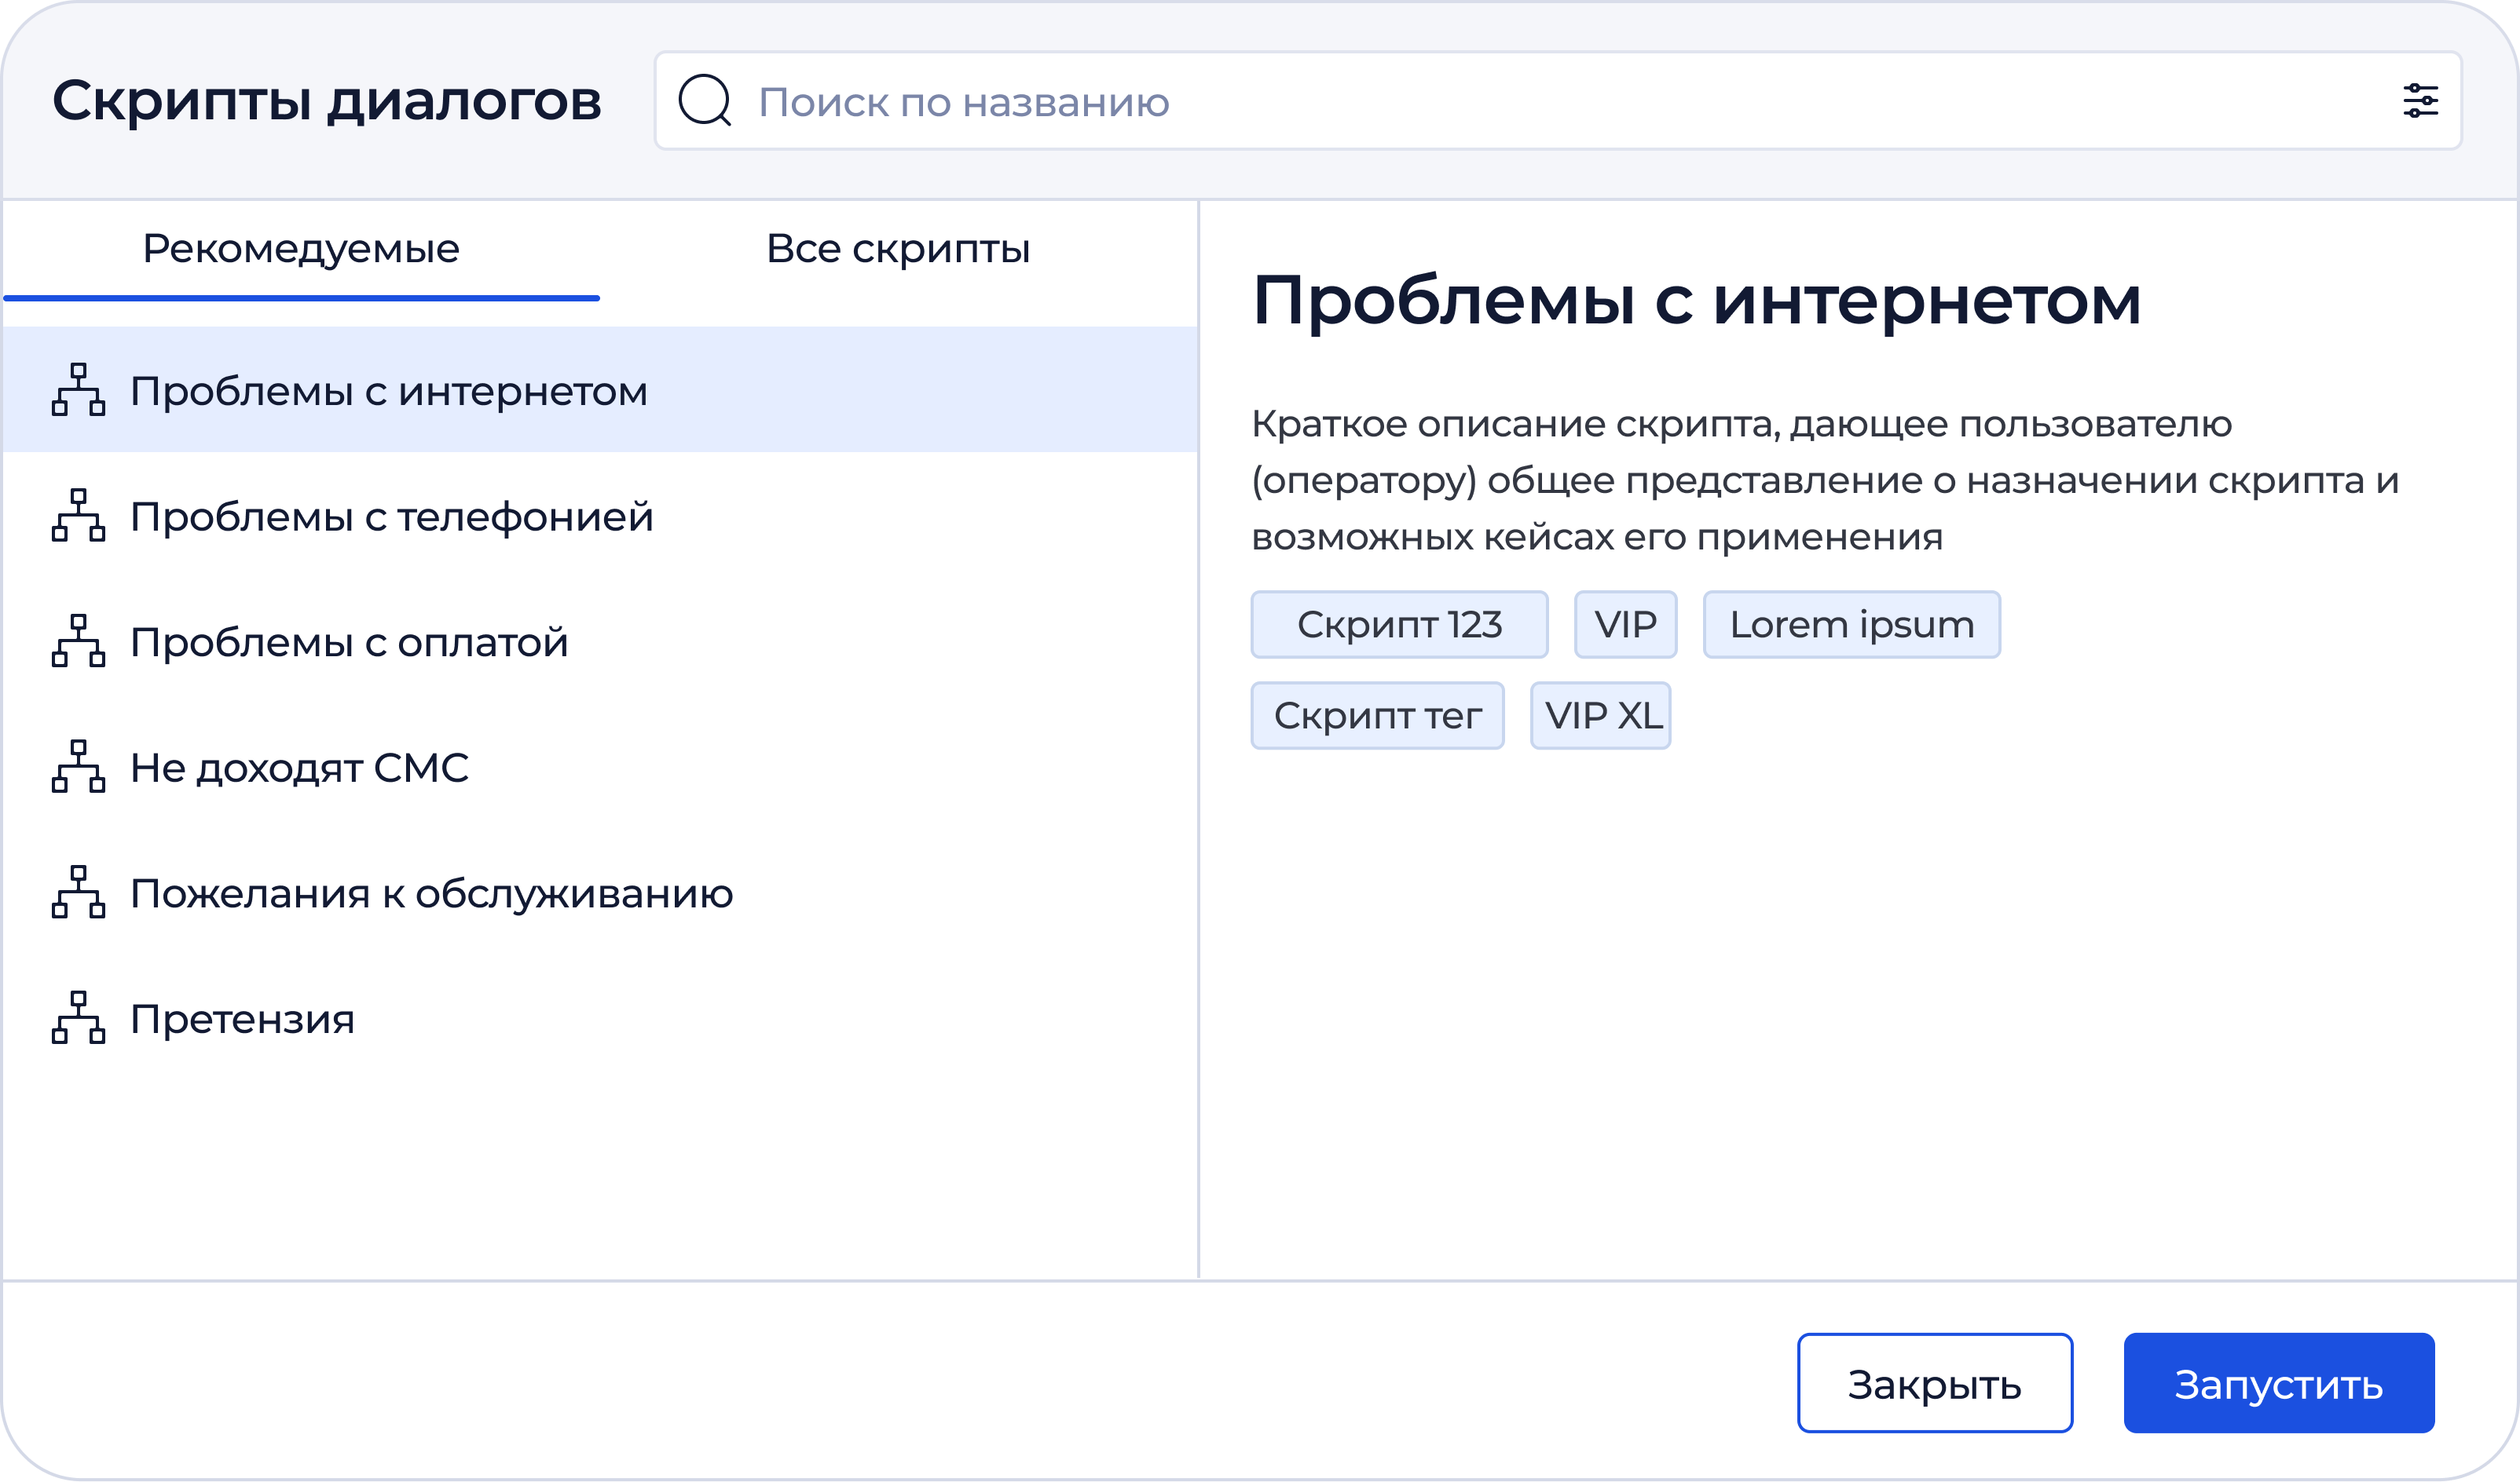Switch to the Все скрипты tab

tap(898, 250)
